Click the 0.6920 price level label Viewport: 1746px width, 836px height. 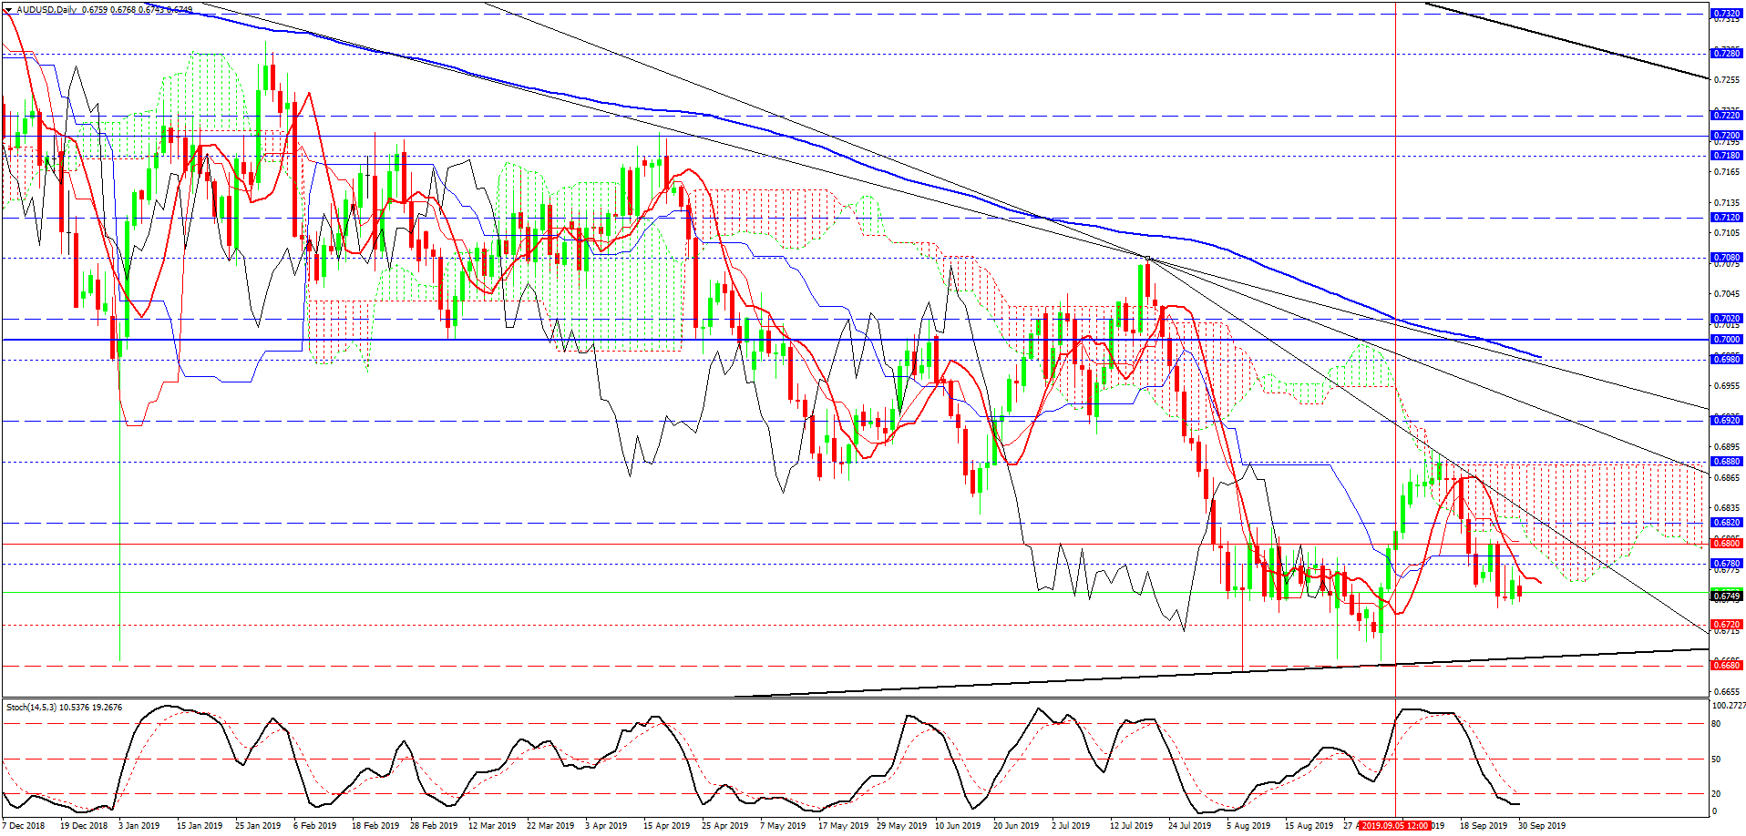[1727, 421]
